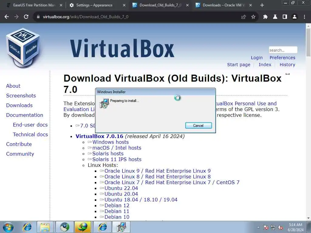Download the Debian 12 build
The width and height of the screenshot is (311, 233).
tap(117, 205)
